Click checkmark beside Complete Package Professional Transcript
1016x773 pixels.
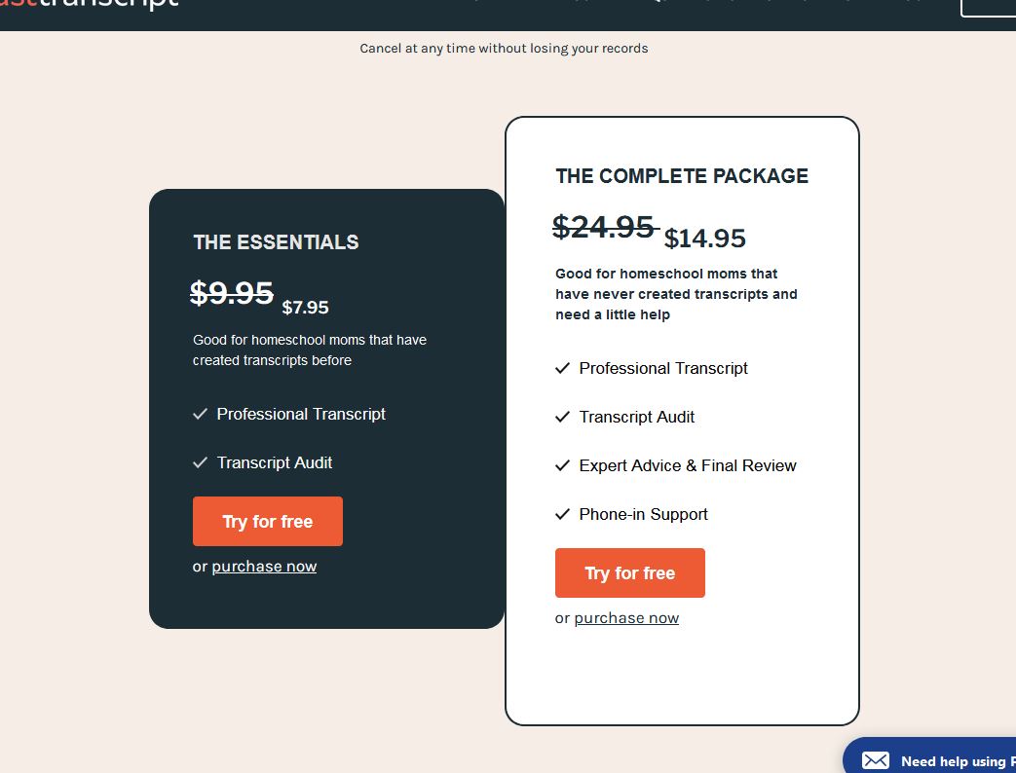(x=562, y=368)
